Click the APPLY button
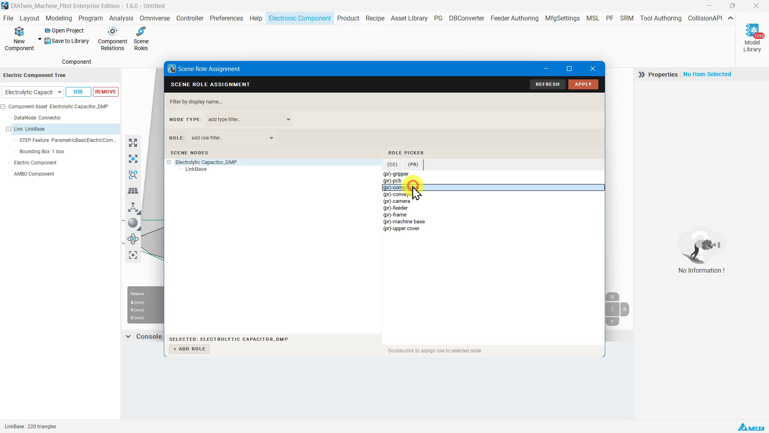 pyautogui.click(x=583, y=85)
